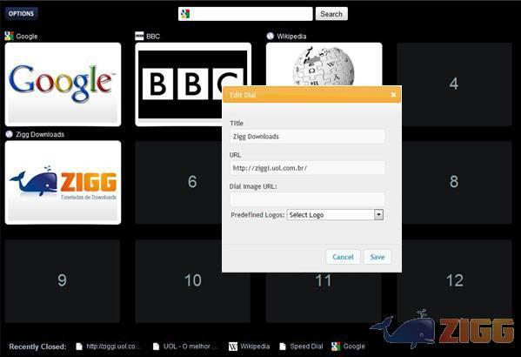Select empty dial number 6
The image size is (521, 357).
pos(178,182)
